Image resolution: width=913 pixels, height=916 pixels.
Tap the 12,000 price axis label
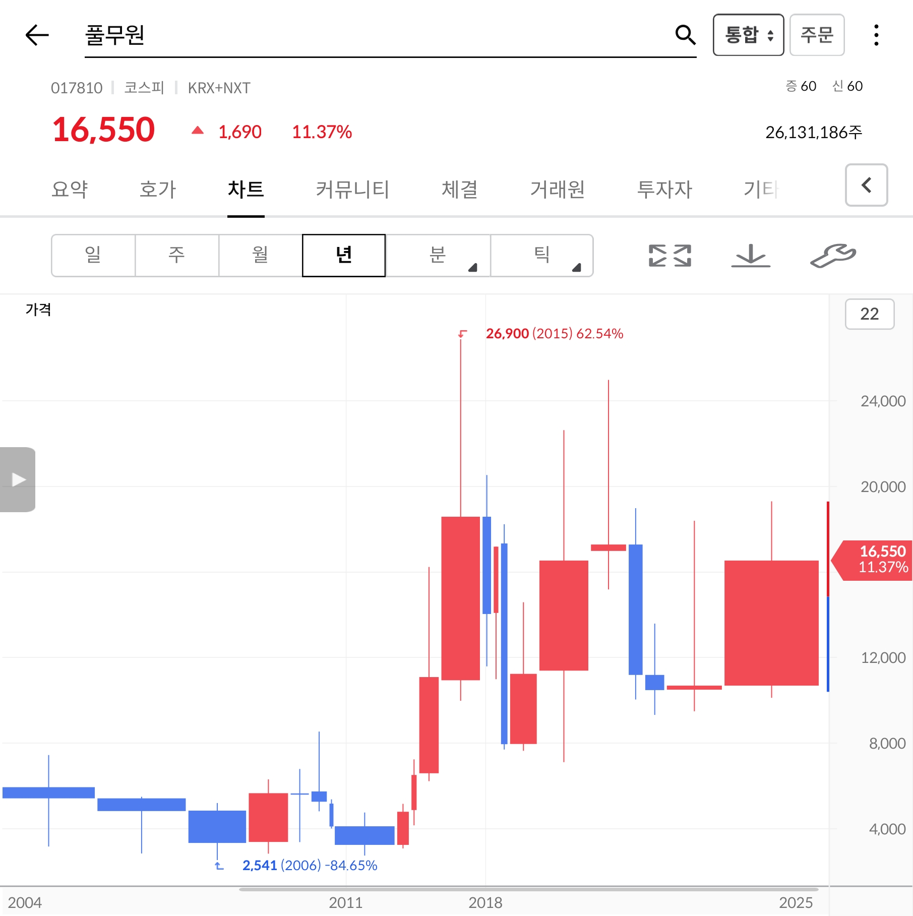point(883,658)
